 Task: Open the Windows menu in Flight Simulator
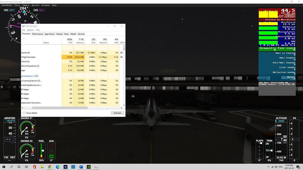[45, 5]
